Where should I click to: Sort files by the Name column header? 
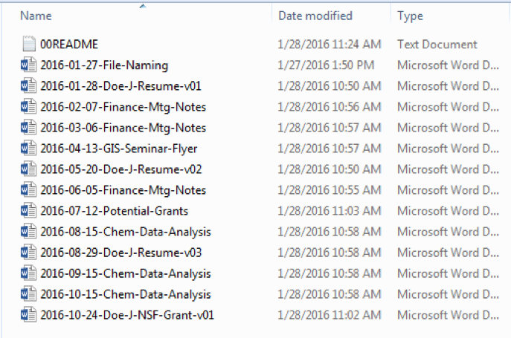pyautogui.click(x=36, y=16)
